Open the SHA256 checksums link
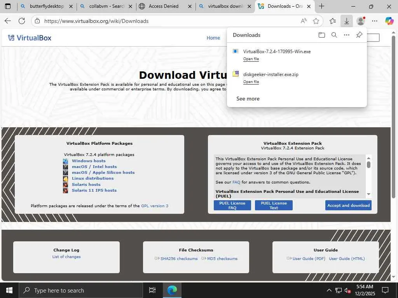398x298 pixels. [x=179, y=258]
